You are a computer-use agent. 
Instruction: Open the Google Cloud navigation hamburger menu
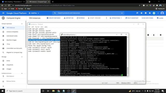pyautogui.click(x=3, y=13)
